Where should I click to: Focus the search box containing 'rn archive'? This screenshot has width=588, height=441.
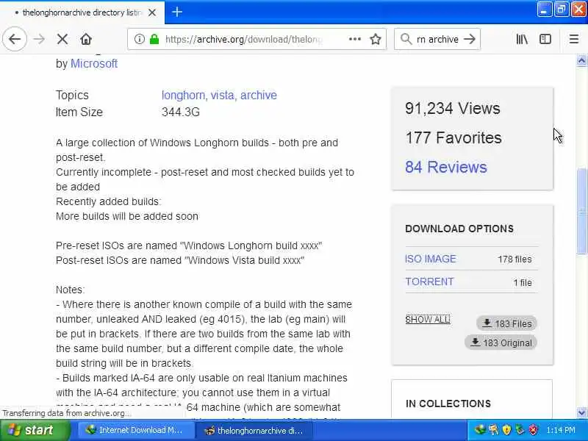click(x=437, y=39)
